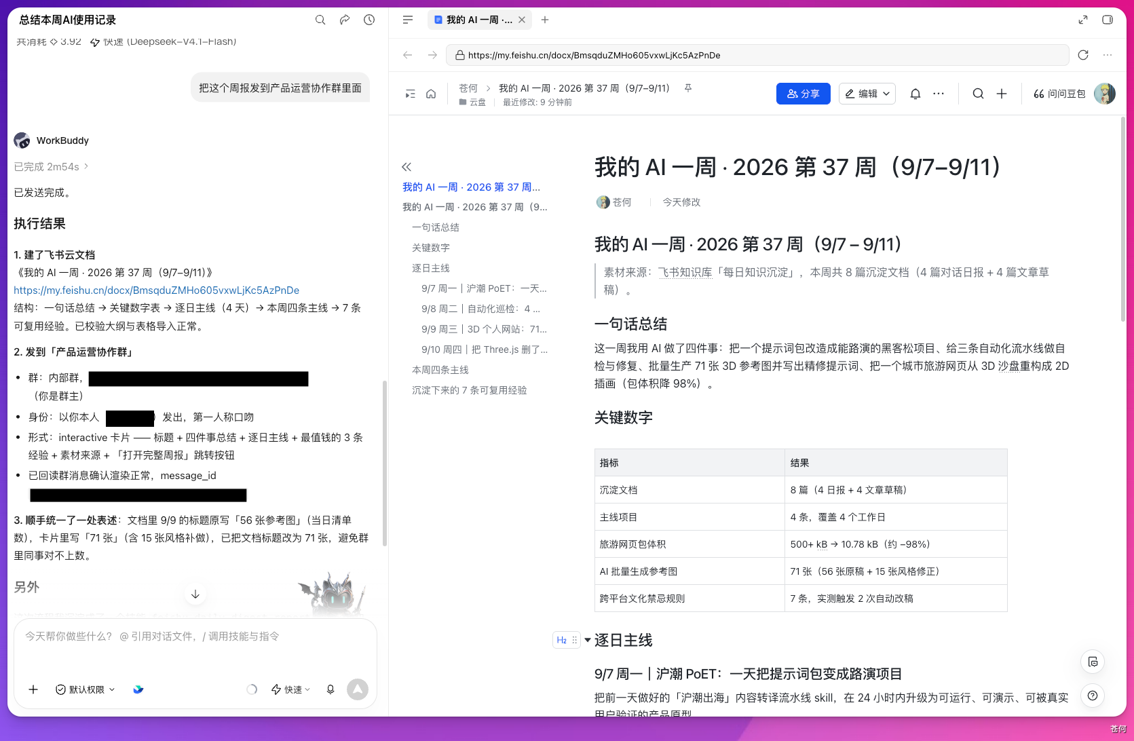This screenshot has height=741, width=1134.
Task: Click the 71 张 result cell
Action: (x=896, y=571)
